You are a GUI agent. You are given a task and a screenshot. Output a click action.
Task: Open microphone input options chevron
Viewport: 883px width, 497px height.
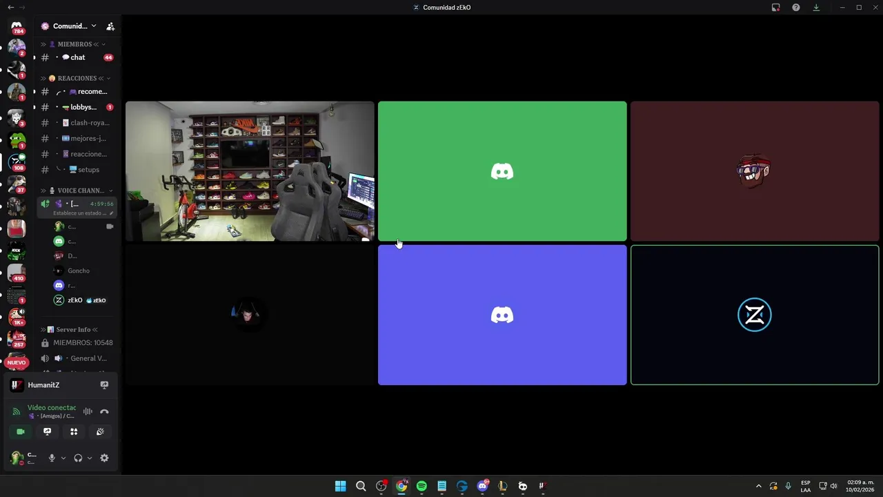(x=63, y=458)
